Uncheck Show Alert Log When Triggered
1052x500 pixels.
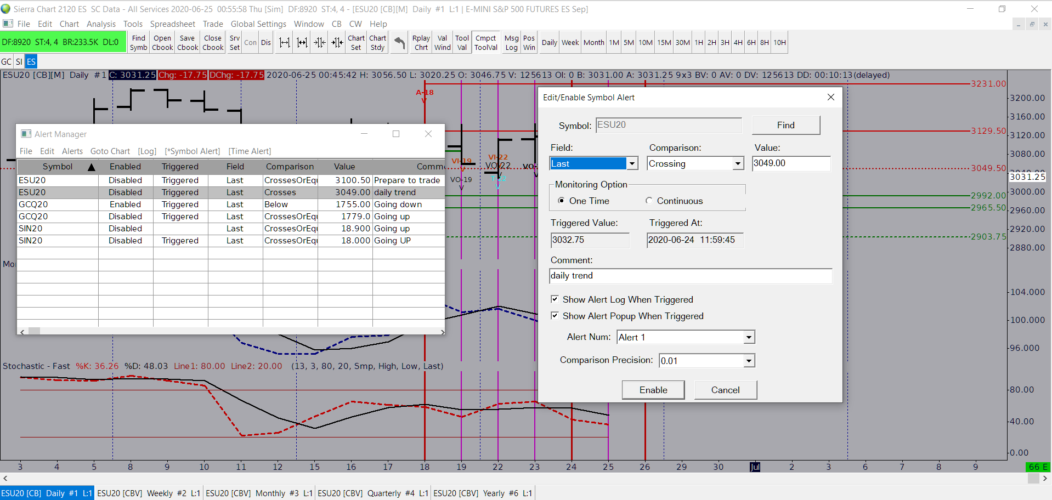555,299
